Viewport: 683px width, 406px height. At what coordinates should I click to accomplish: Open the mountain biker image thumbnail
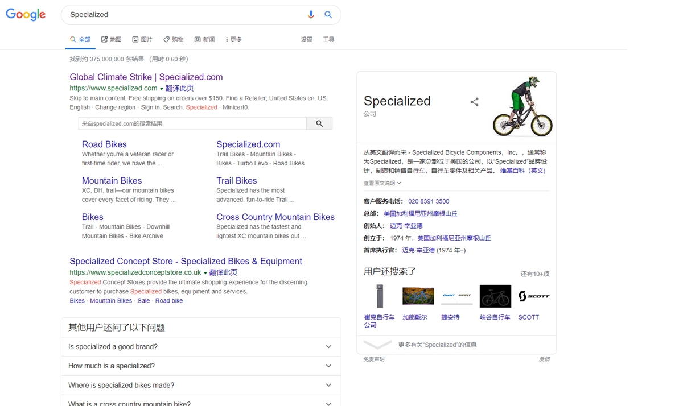522,106
